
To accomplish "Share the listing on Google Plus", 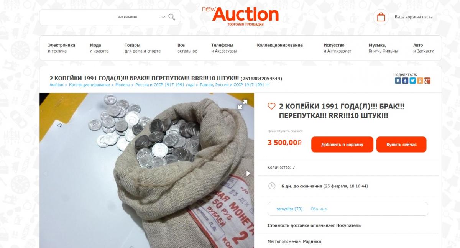I will pos(427,80).
